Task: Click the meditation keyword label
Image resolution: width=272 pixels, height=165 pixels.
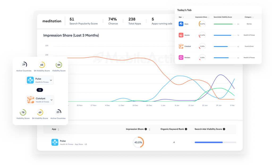Action: (52, 21)
